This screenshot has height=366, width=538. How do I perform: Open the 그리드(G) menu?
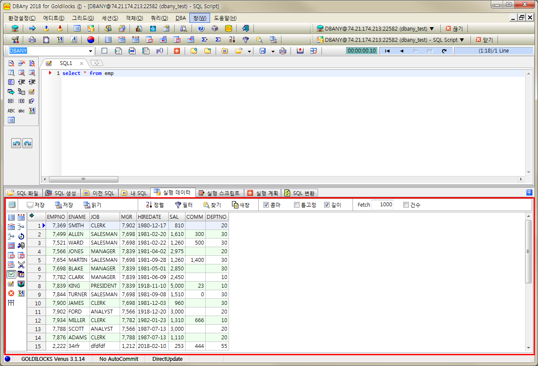tap(83, 18)
